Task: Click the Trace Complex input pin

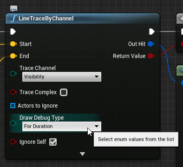Action: (13, 92)
